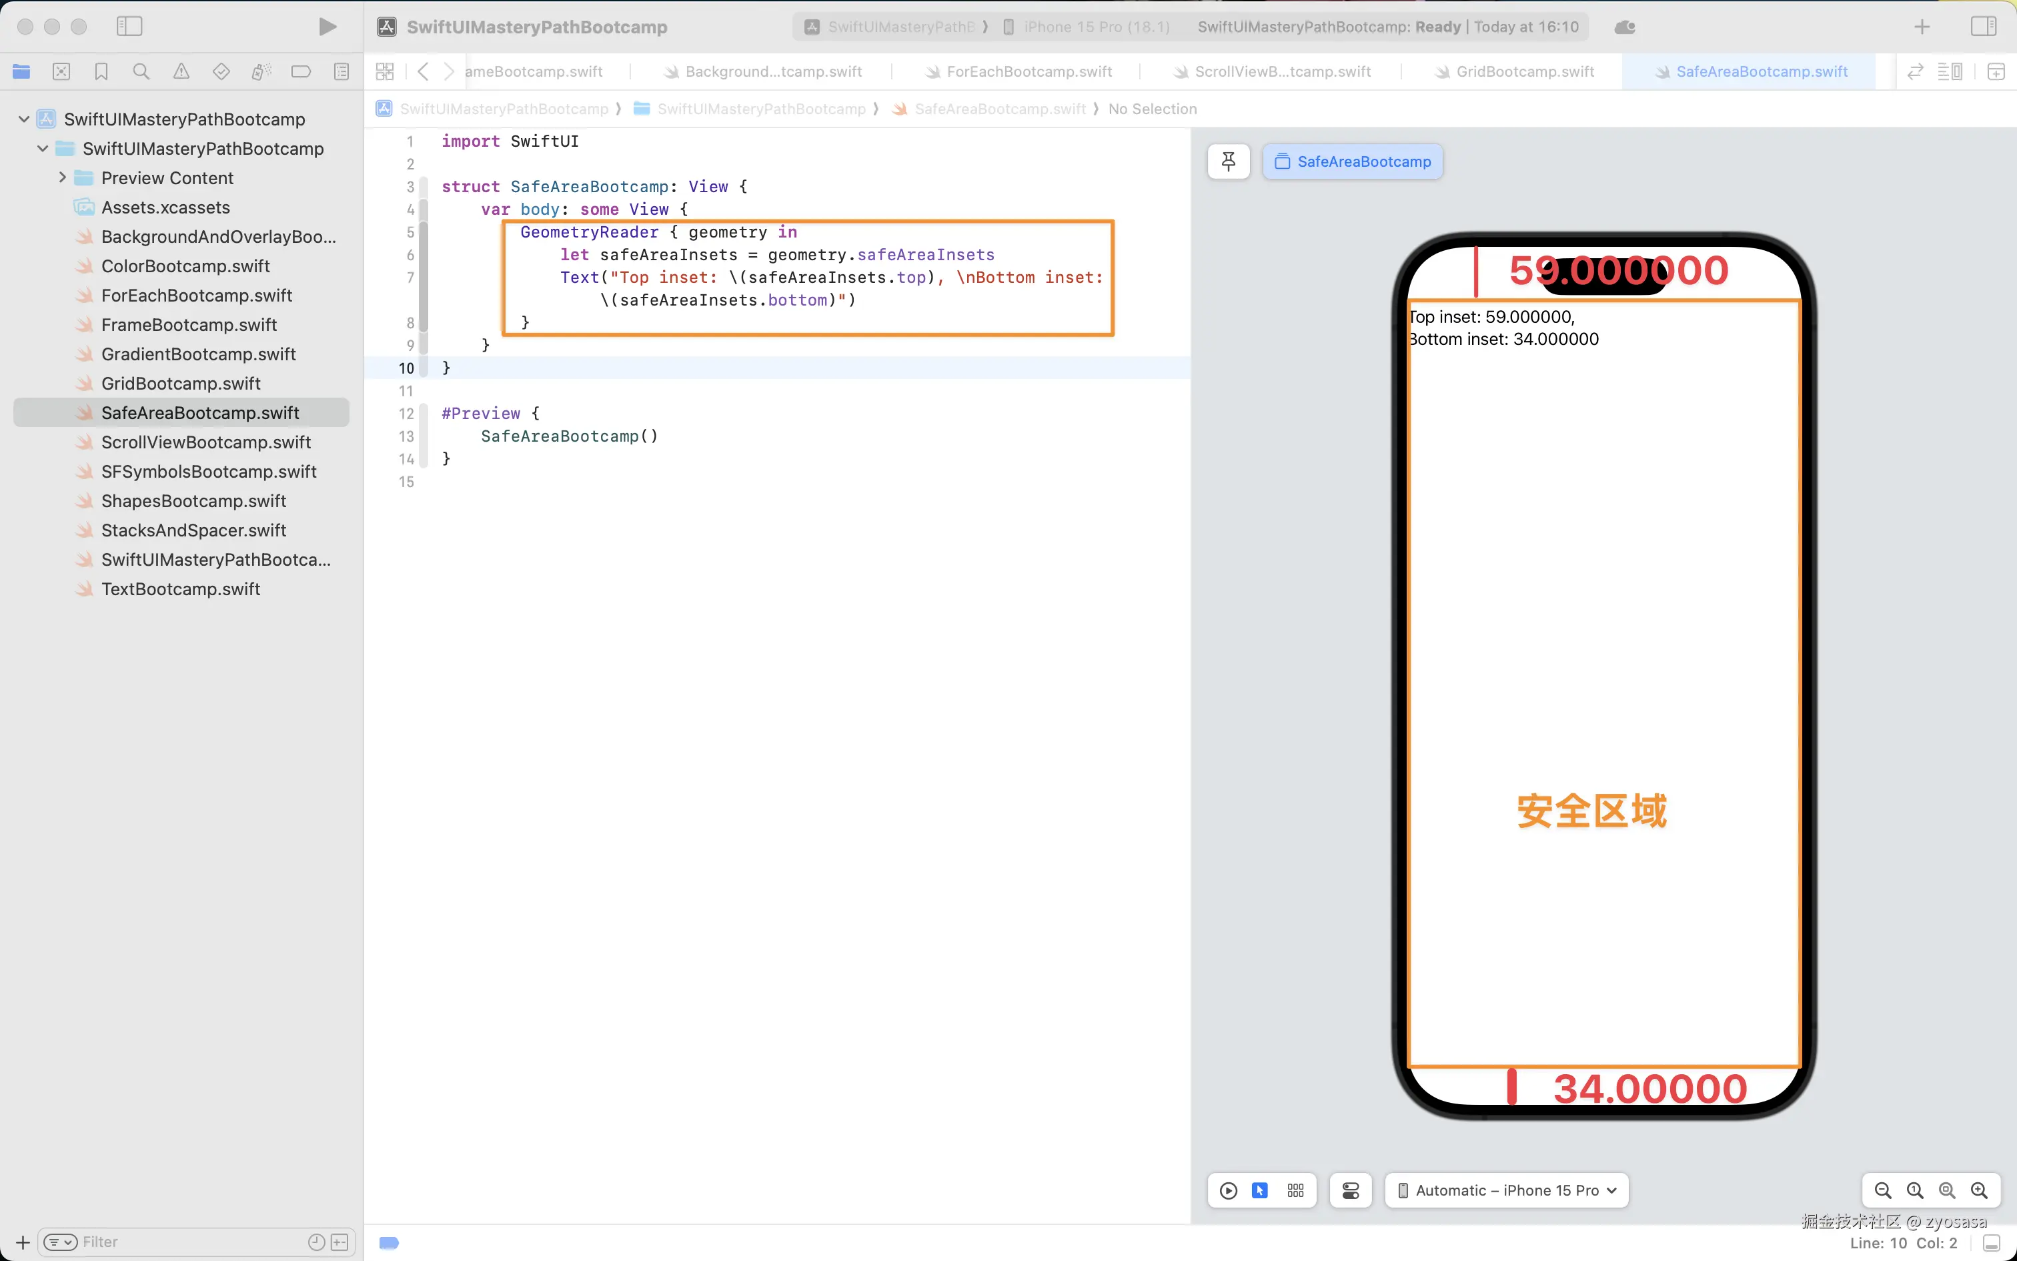Expand the Preview Content folder
2017x1261 pixels.
[63, 177]
